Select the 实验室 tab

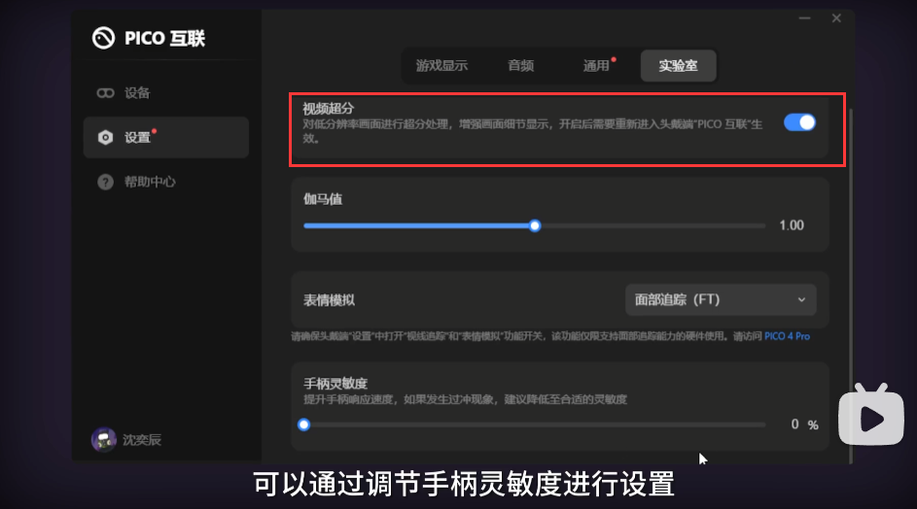(679, 65)
